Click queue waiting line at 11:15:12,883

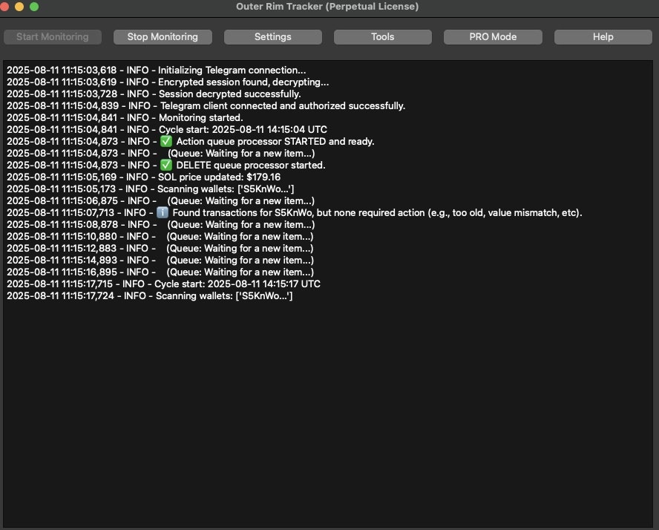[160, 248]
